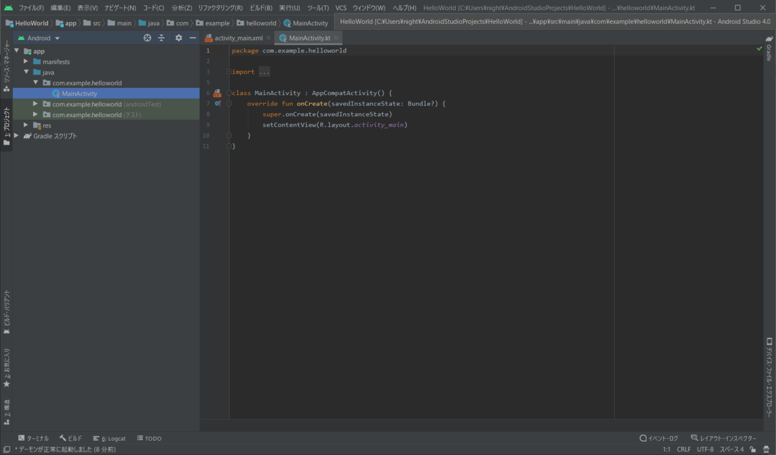The width and height of the screenshot is (776, 455).
Task: Open project panel settings gear
Action: (179, 38)
